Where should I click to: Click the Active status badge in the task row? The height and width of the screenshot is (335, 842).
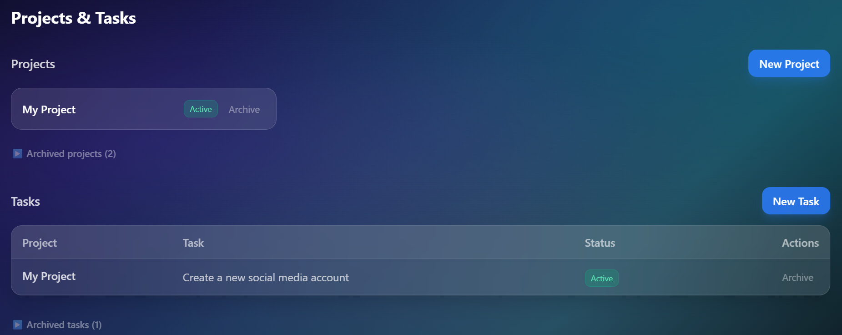coord(601,278)
